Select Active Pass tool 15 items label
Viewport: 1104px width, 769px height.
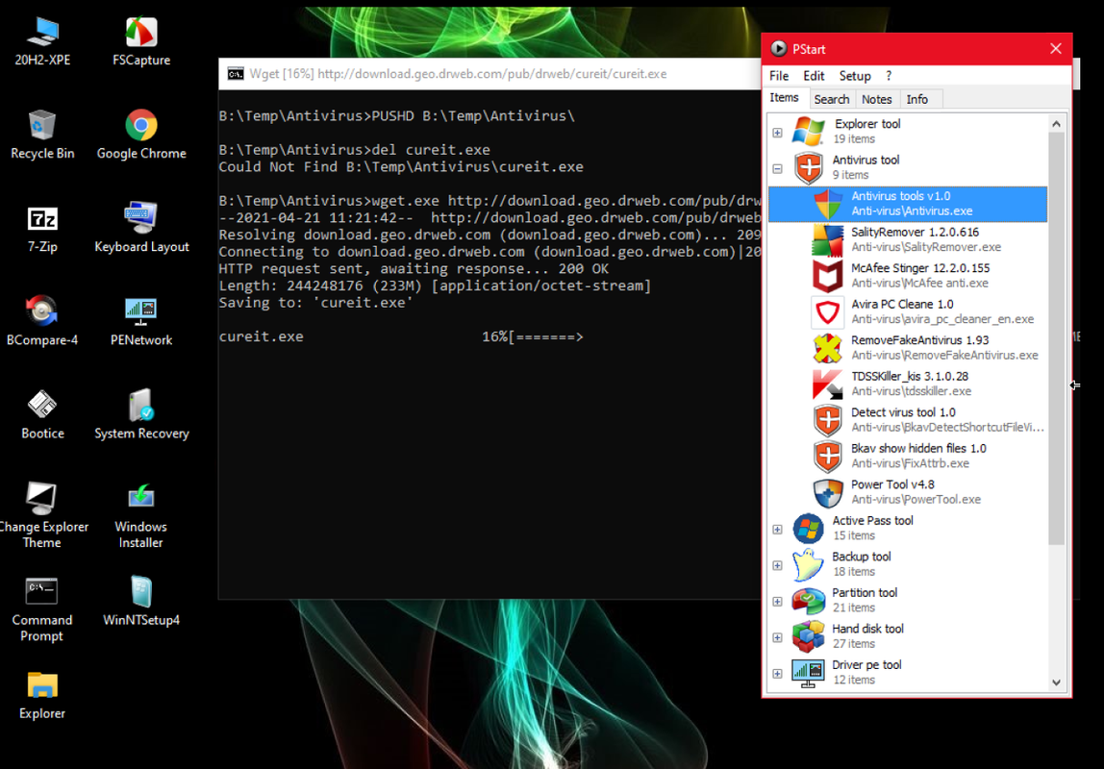pyautogui.click(x=872, y=528)
